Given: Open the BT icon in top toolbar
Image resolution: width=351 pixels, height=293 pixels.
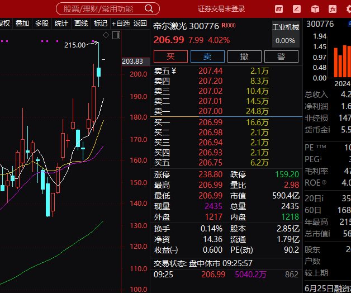Looking at the screenshot, I should 279,9.
